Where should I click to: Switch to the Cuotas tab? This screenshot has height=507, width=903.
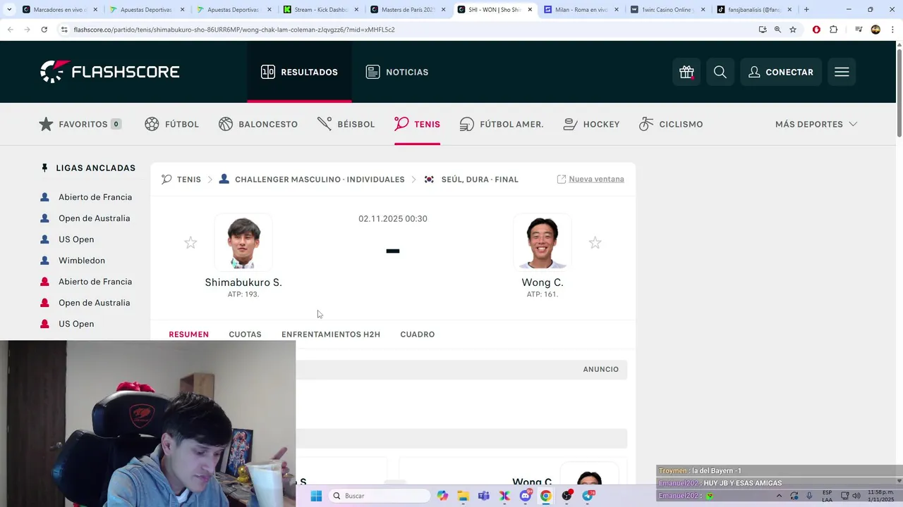click(245, 334)
